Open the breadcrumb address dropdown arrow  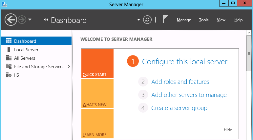click(x=138, y=20)
